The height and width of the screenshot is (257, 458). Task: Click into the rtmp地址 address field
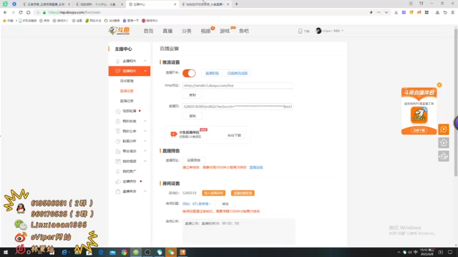[x=238, y=86]
